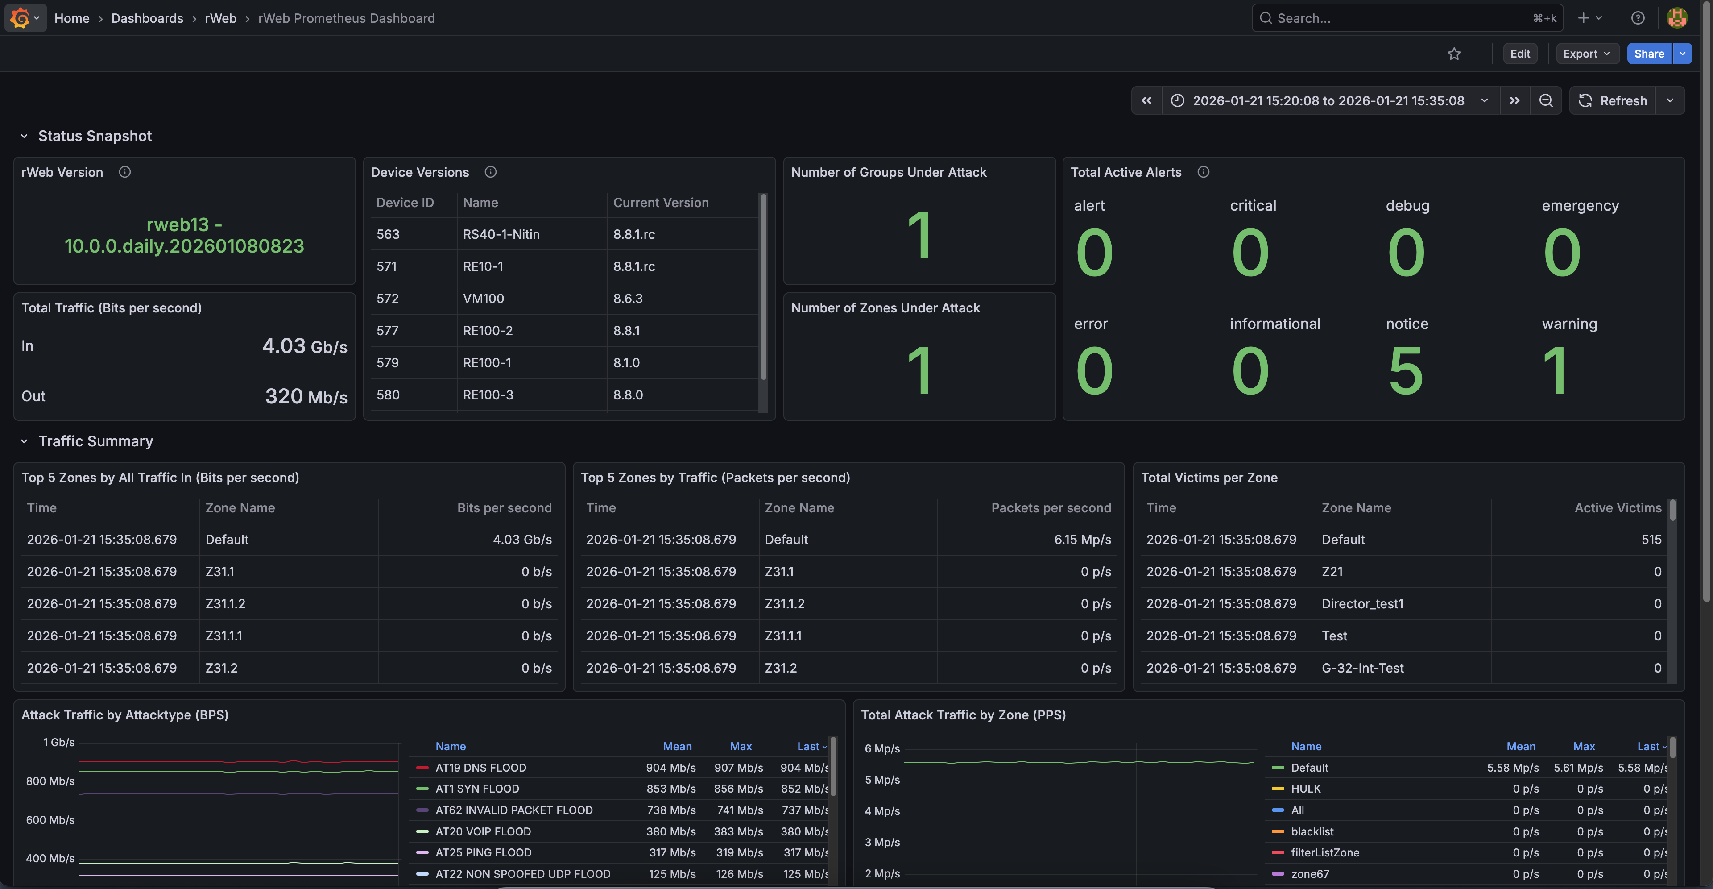Show Device Versions panel info icon

click(x=491, y=172)
